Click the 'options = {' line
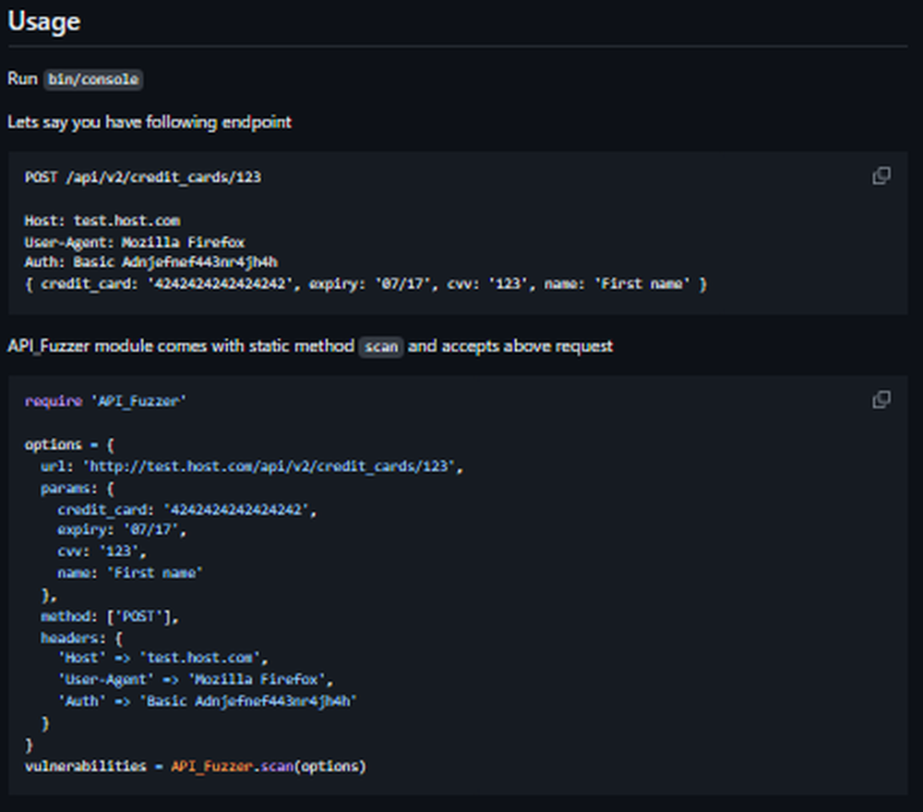Viewport: 923px width, 812px height. 69,444
